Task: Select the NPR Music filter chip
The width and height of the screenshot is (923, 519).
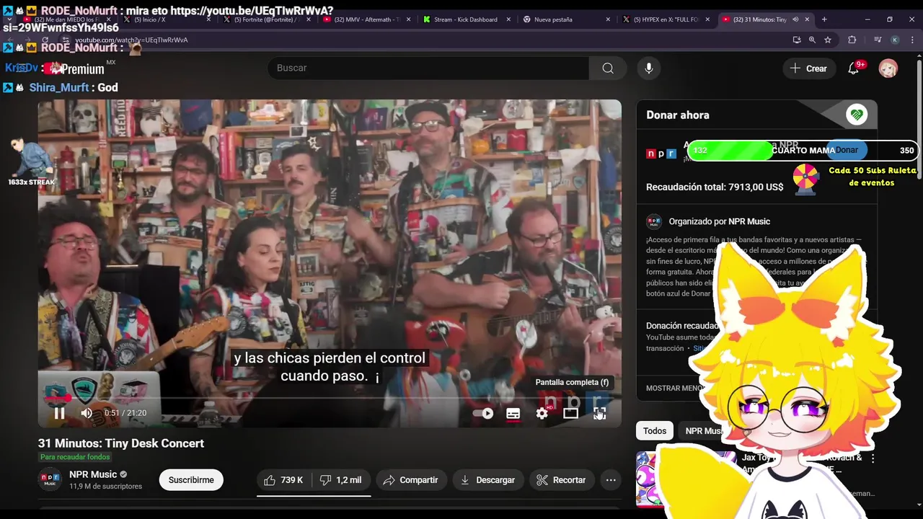Action: 703,431
